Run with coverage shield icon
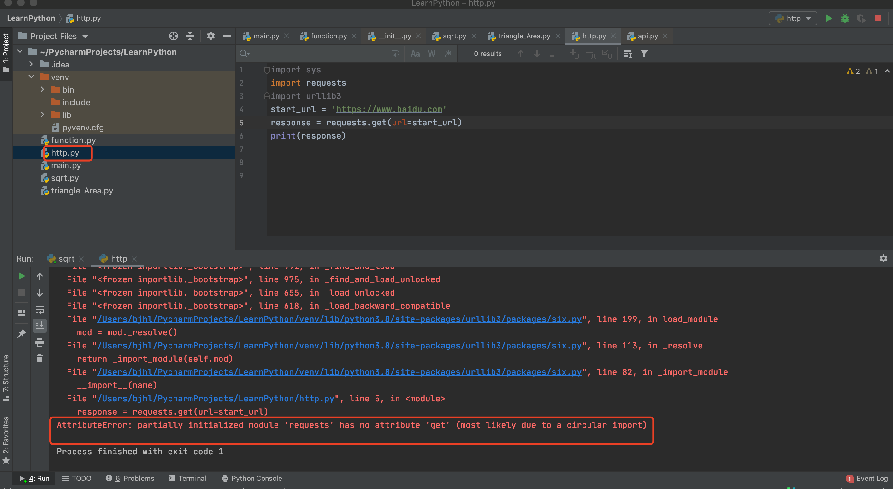The height and width of the screenshot is (489, 893). [861, 18]
